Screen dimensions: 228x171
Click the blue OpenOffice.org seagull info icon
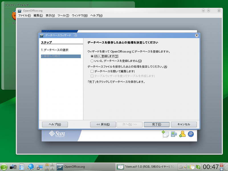(x=191, y=134)
